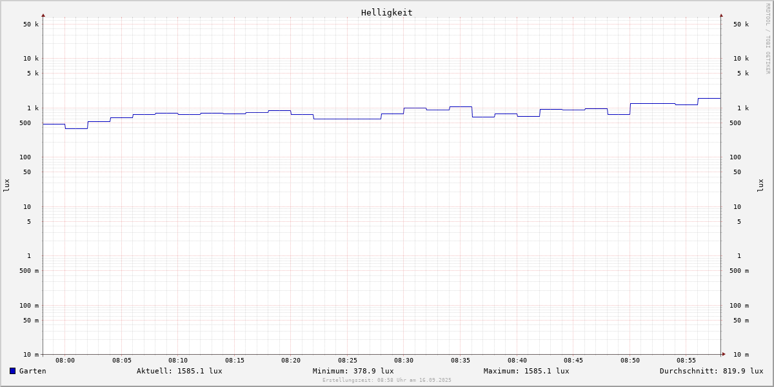Viewport: 774px width, 387px height.
Task: Click the Durchschnitt 819.9 lux value
Action: [711, 371]
